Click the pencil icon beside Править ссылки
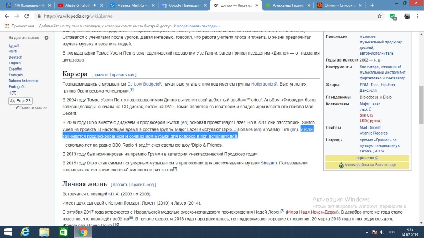Viewport: 424px width, 238px height. click(x=17, y=107)
